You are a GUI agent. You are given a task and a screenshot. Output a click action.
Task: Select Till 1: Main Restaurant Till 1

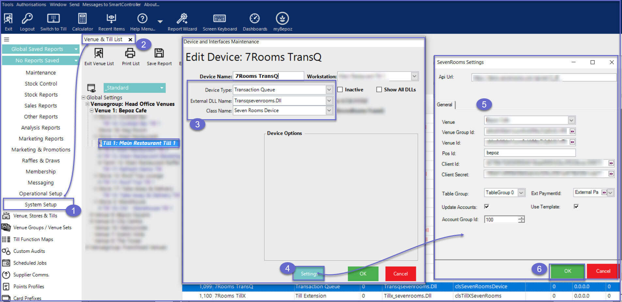[x=139, y=143]
